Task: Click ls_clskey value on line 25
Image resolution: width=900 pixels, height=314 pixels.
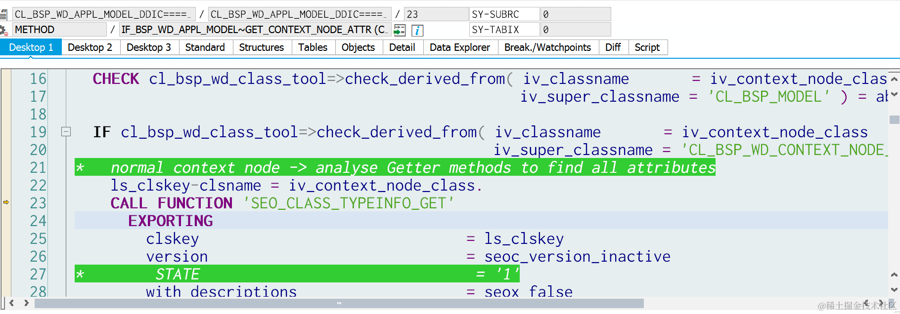Action: (x=524, y=238)
